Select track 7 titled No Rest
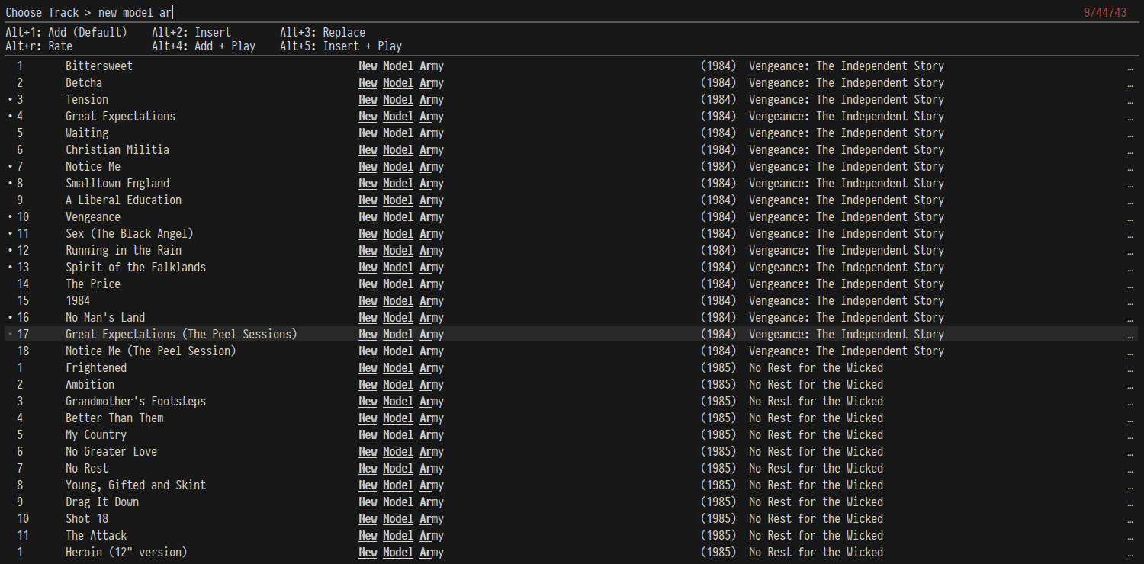The image size is (1144, 564). pos(572,468)
